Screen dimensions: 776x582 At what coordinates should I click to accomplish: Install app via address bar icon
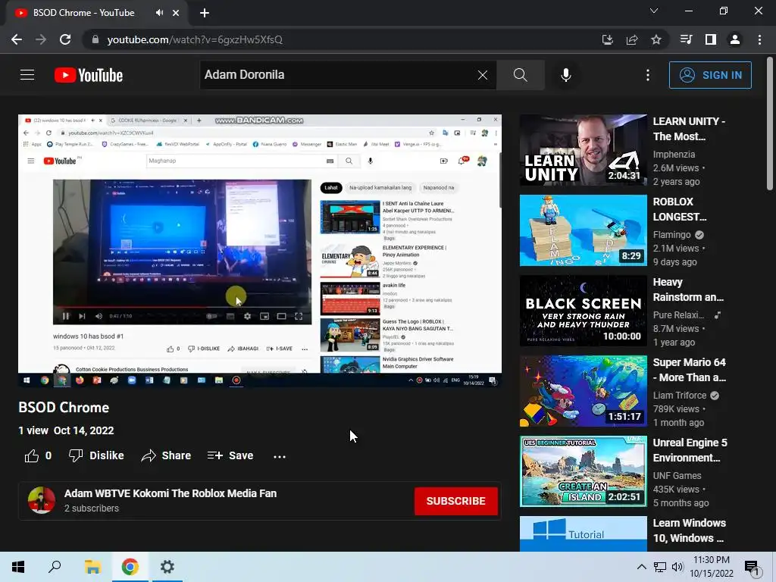coord(607,39)
